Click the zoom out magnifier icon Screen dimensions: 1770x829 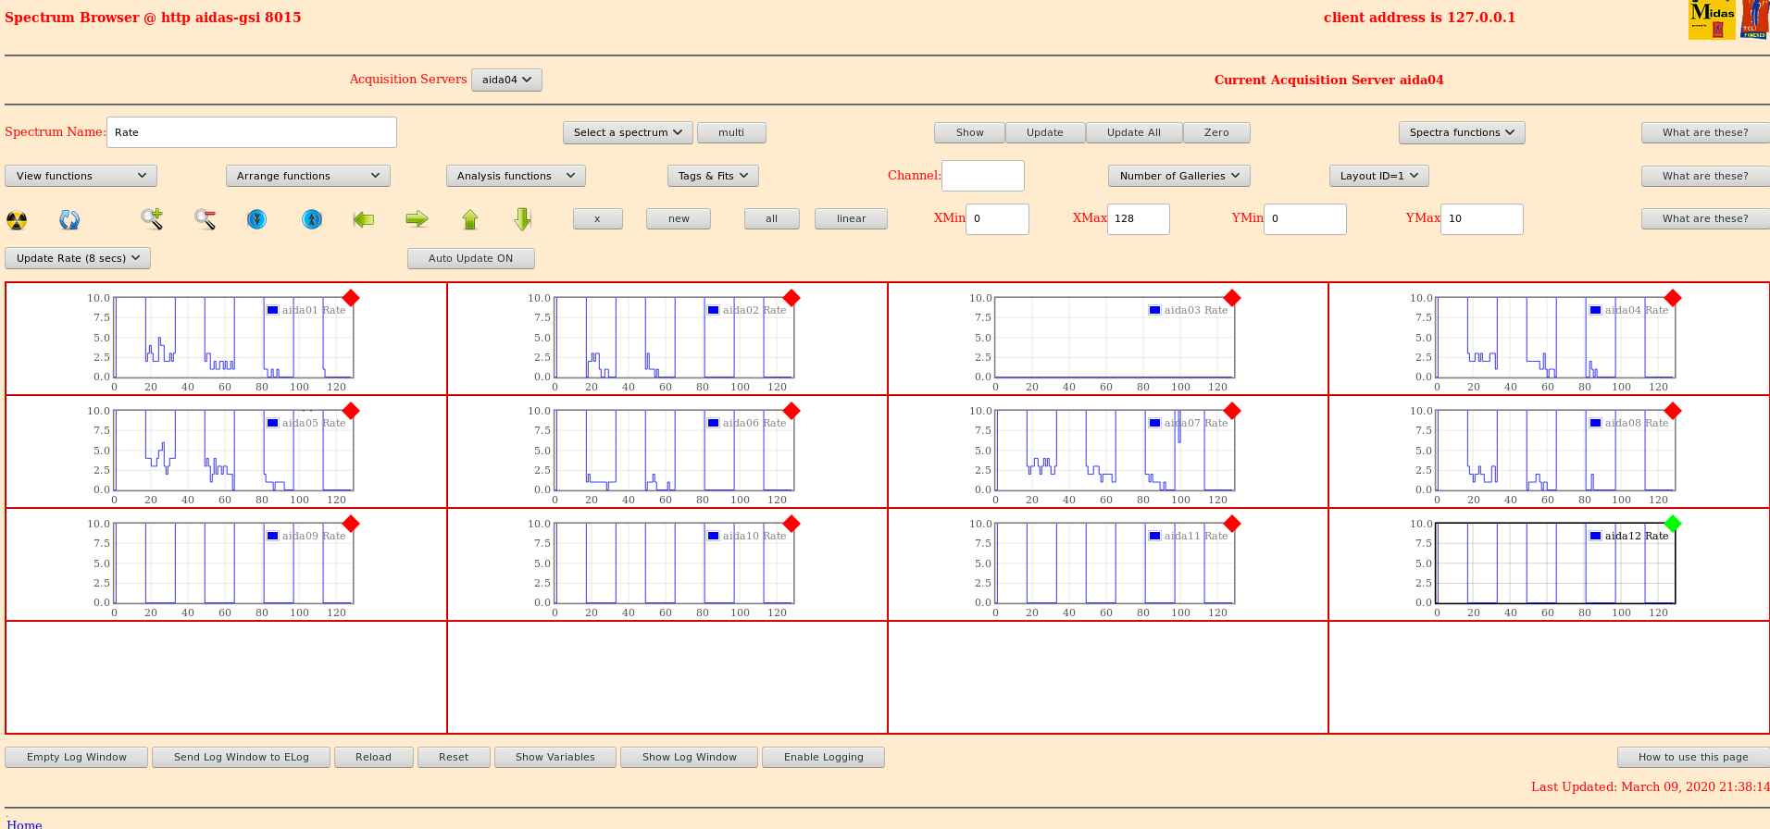pyautogui.click(x=205, y=219)
